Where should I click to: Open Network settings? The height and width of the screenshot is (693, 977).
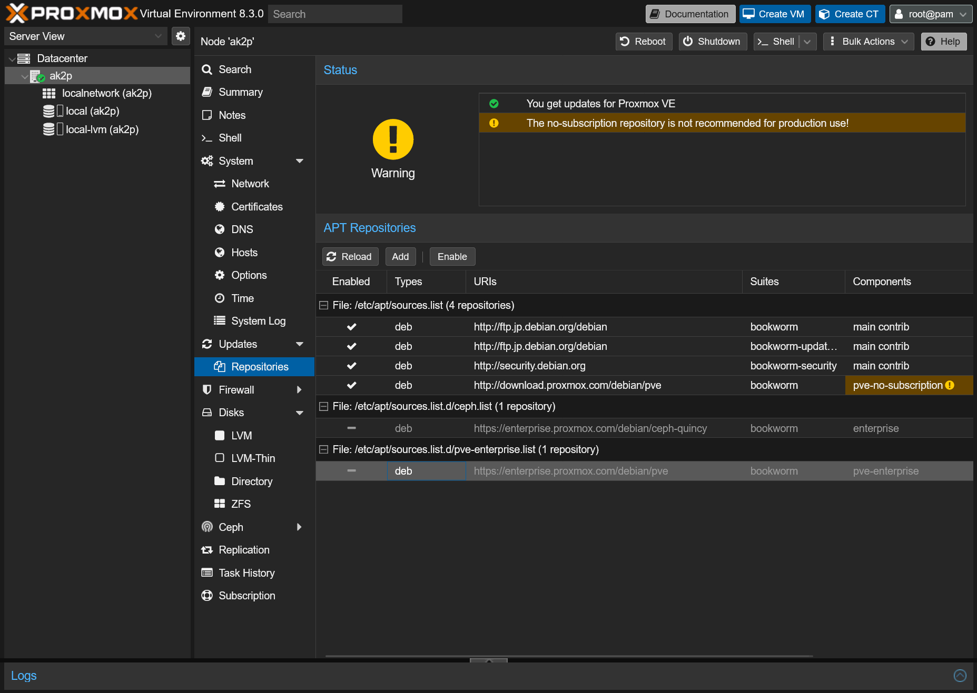click(254, 184)
